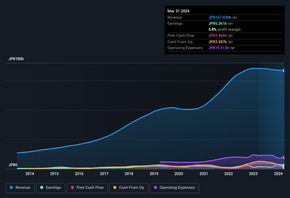Click the Earnings label in the tooltip
Image resolution: width=290 pixels, height=198 pixels.
[x=175, y=23]
